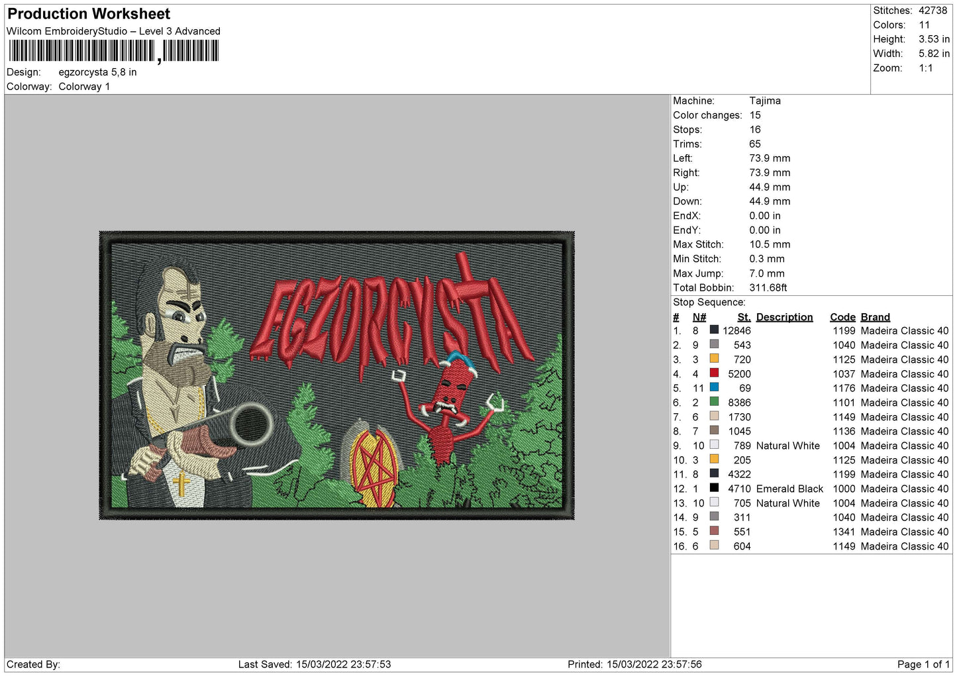
Task: Click the rose swatch in stop row 15
Action: (x=714, y=531)
